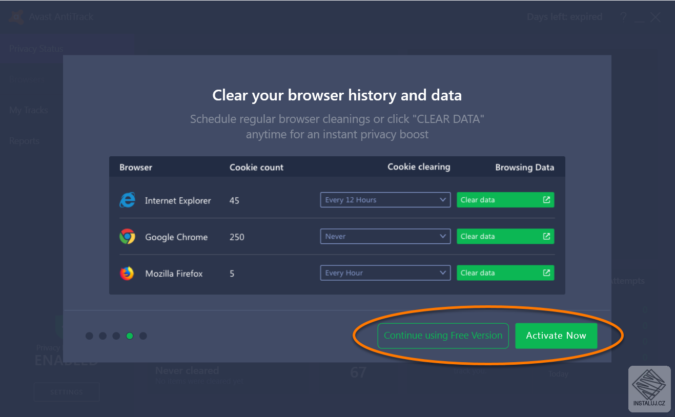The image size is (675, 417).
Task: Click the "Clear your browser history and data" heading
Action: click(337, 95)
